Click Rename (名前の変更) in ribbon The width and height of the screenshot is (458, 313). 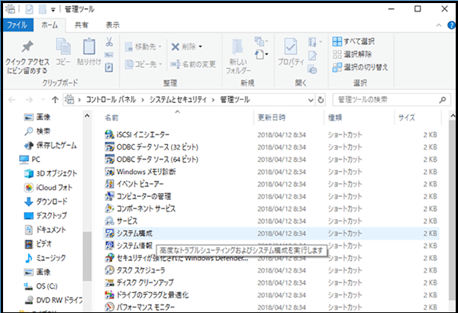coord(193,64)
